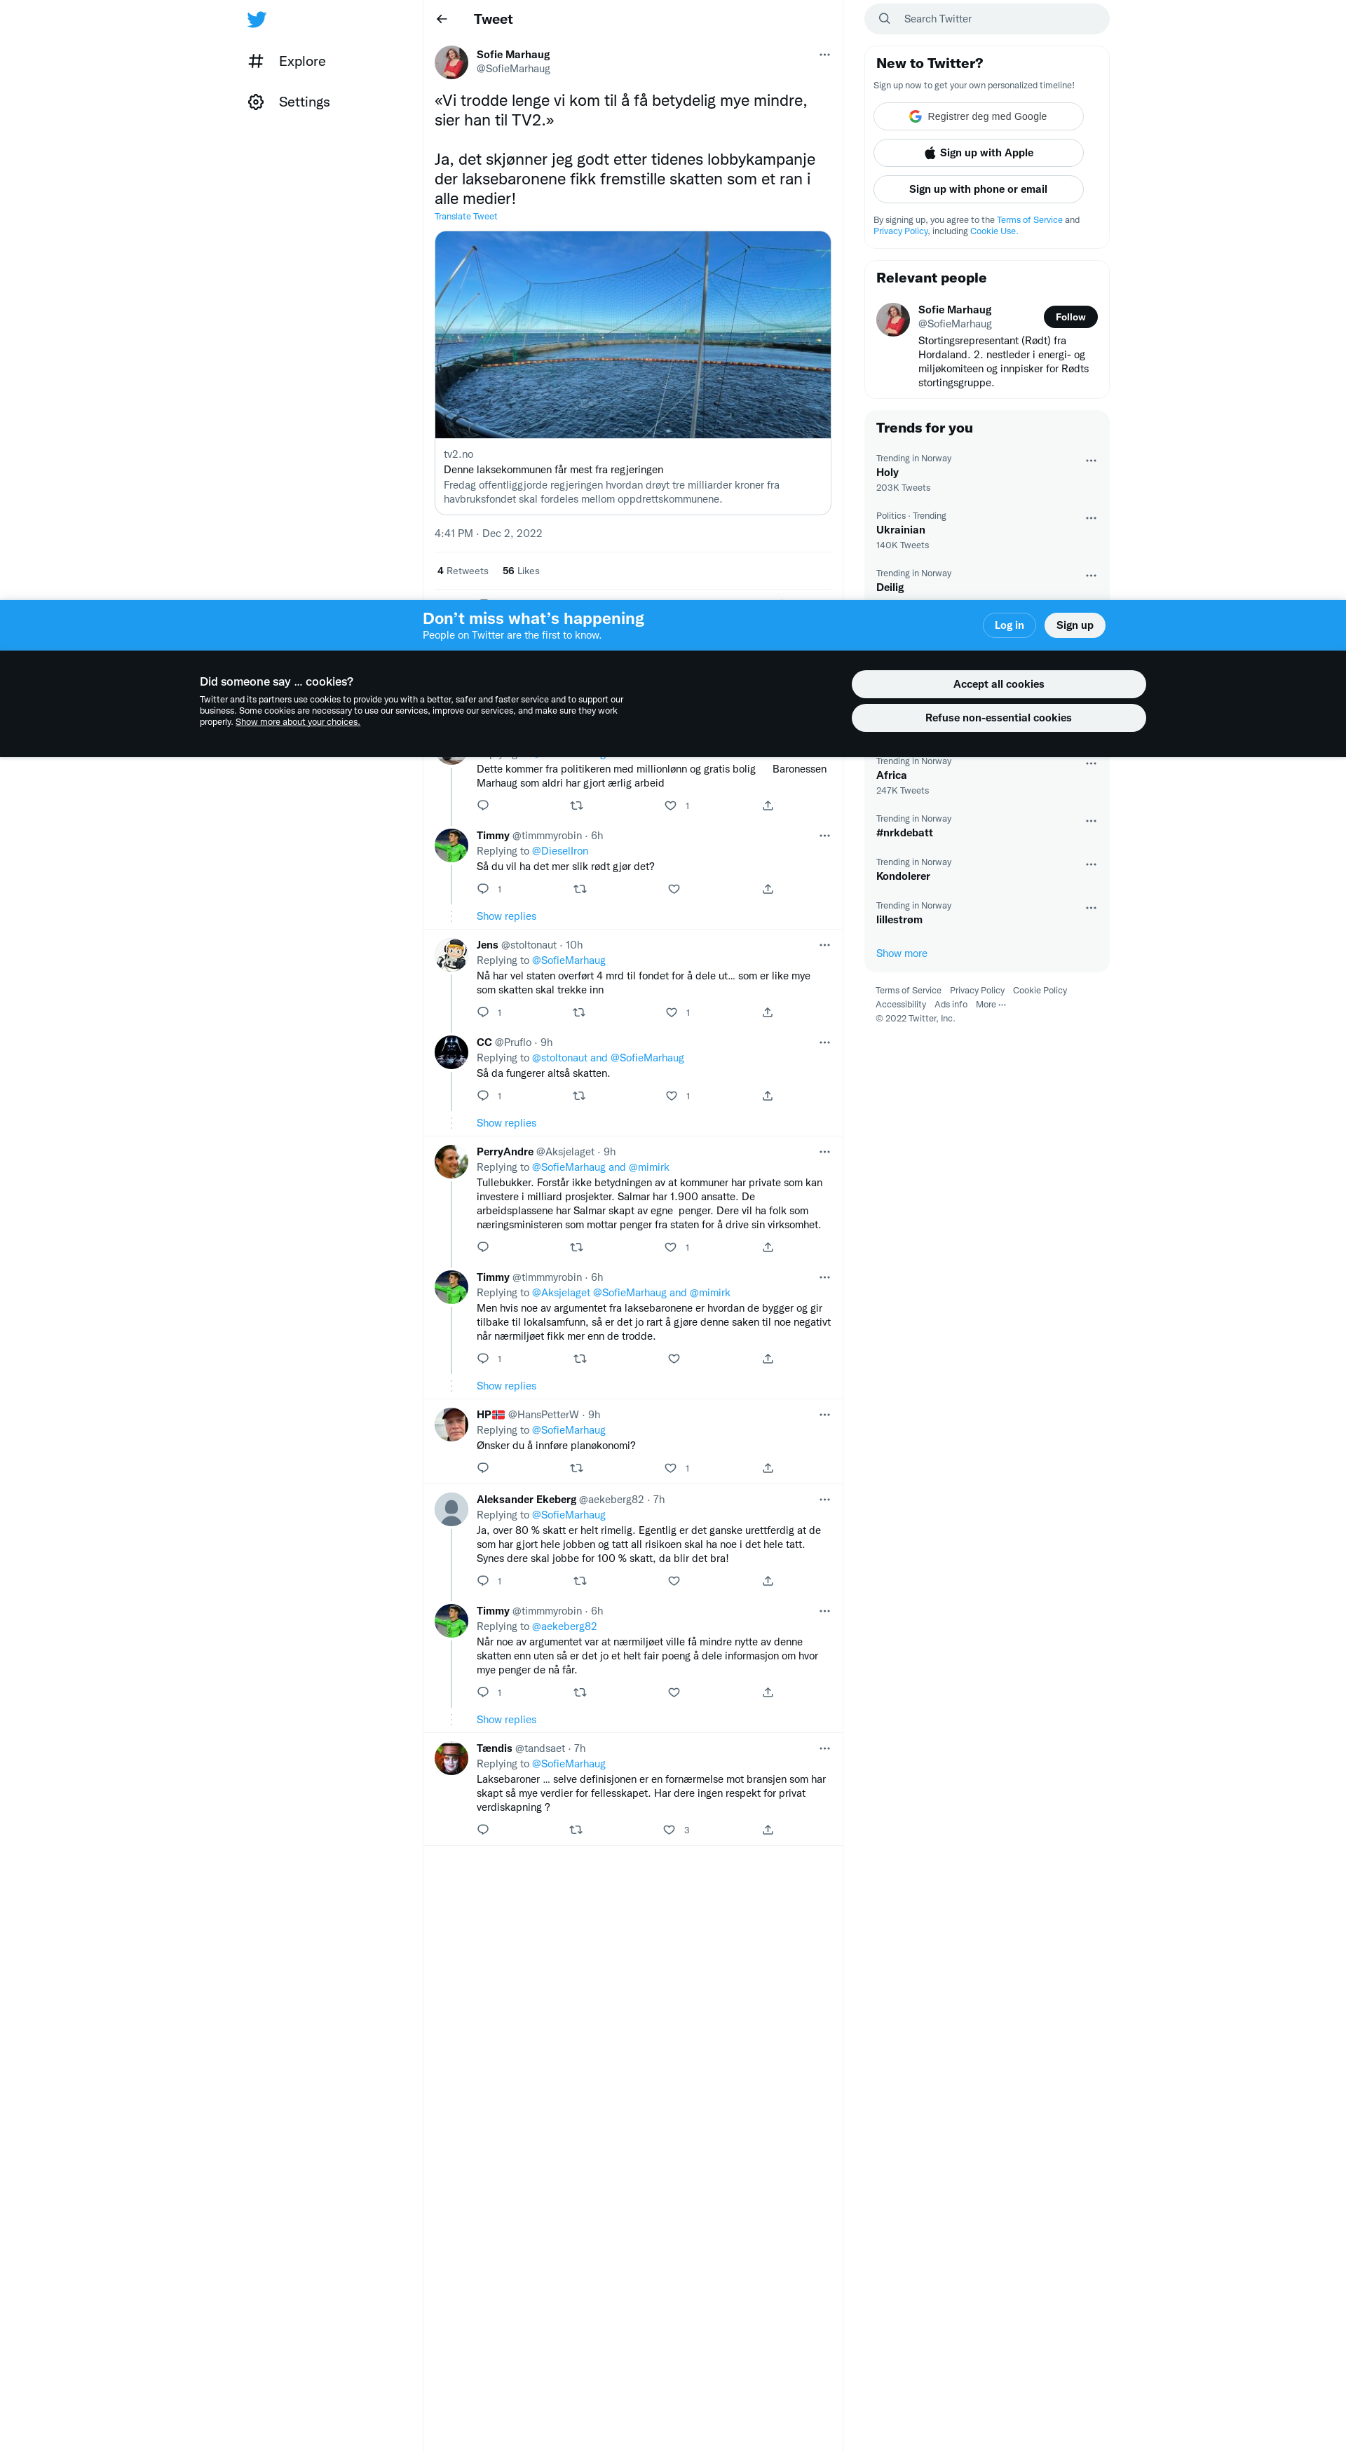The image size is (1346, 2453).
Task: Show replies under Timmy's laksebaronene argument reply
Action: point(506,1385)
